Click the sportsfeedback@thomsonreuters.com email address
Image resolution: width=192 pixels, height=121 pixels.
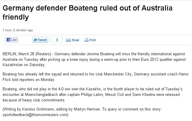35,115
